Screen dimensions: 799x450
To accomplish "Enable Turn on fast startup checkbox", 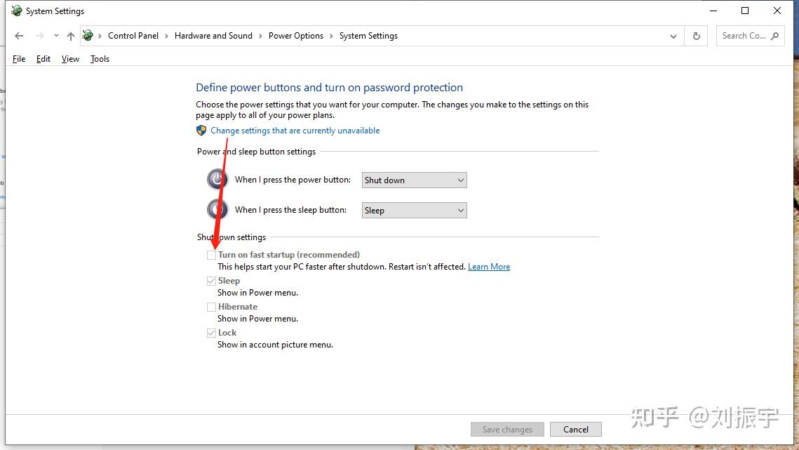I will click(211, 256).
